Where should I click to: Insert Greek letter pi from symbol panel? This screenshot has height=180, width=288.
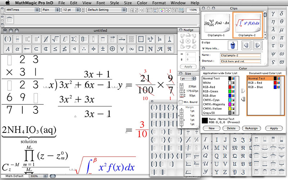click(x=282, y=37)
